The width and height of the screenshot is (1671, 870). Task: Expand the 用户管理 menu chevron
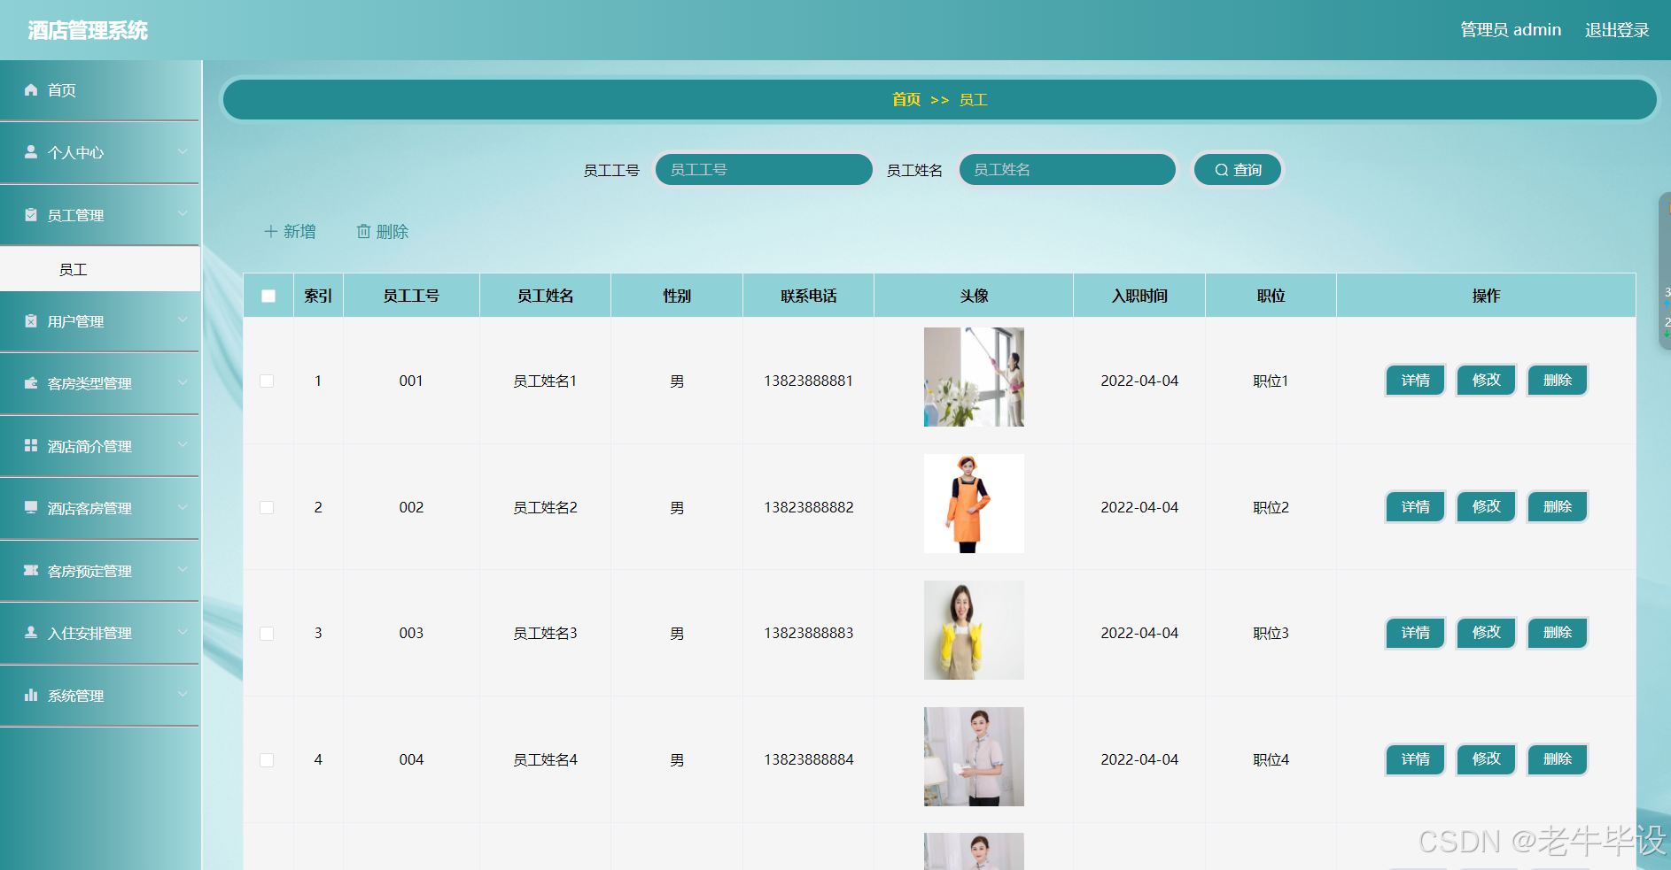(x=183, y=320)
